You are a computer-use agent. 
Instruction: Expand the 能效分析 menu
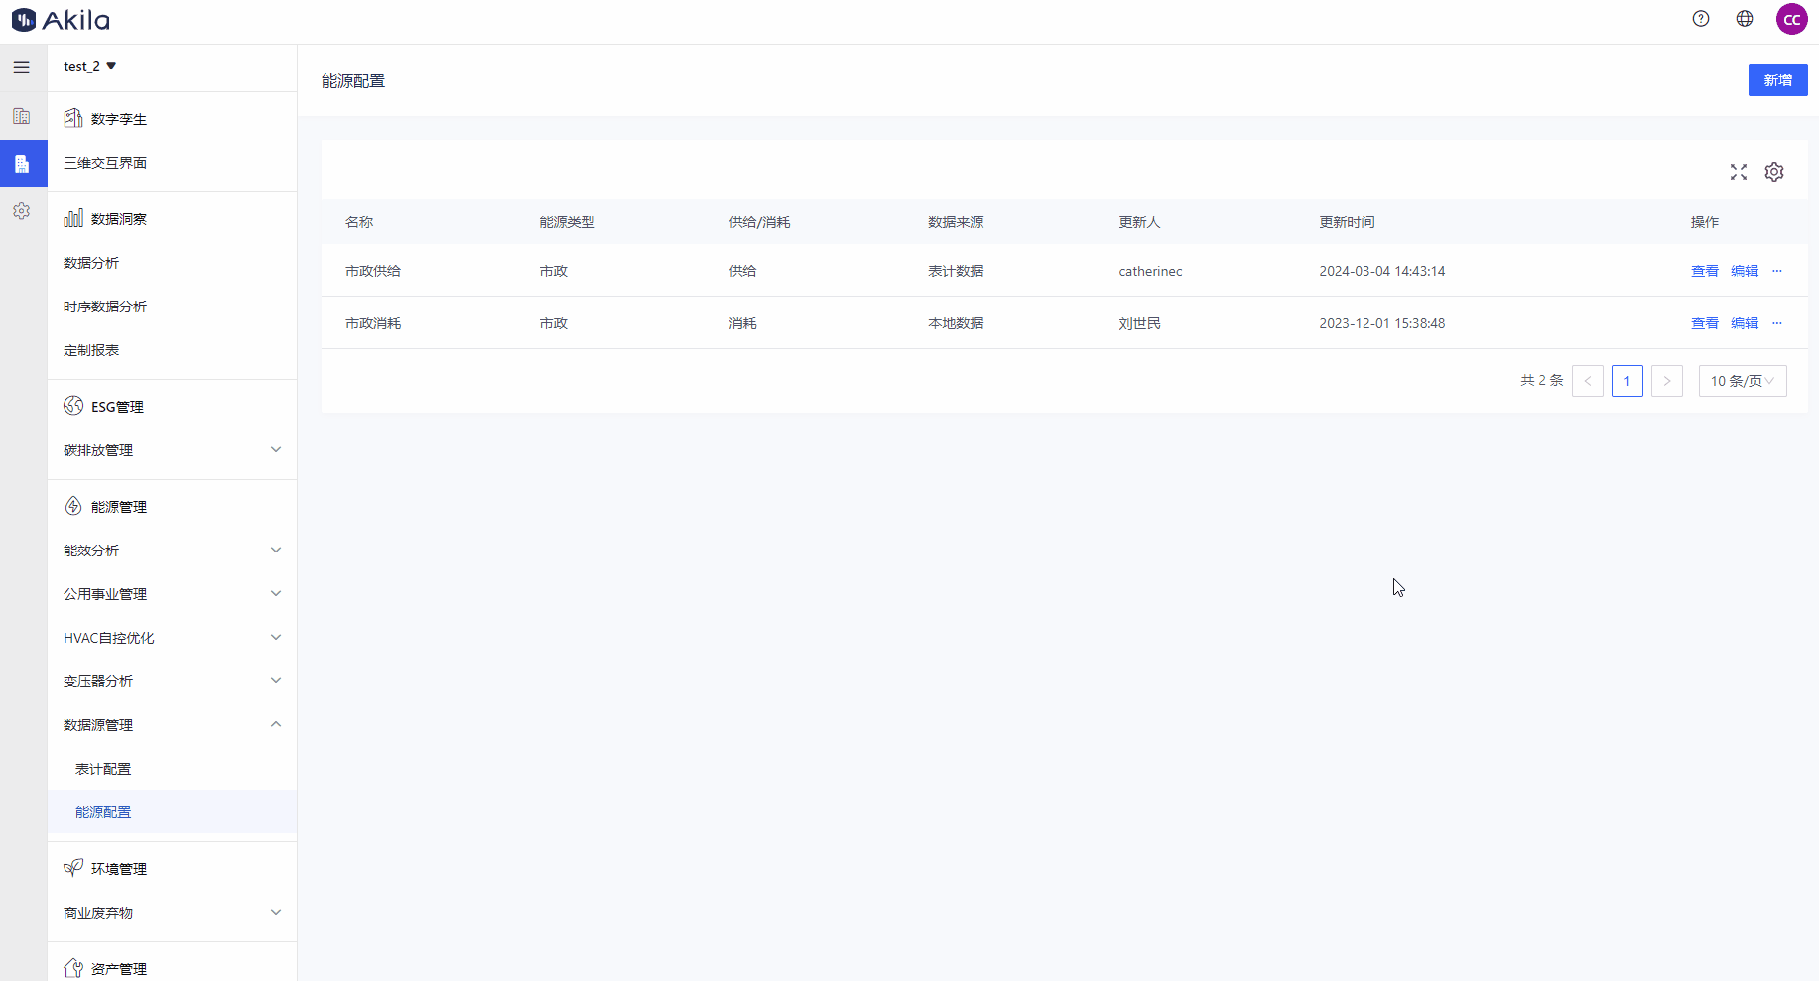coord(172,551)
